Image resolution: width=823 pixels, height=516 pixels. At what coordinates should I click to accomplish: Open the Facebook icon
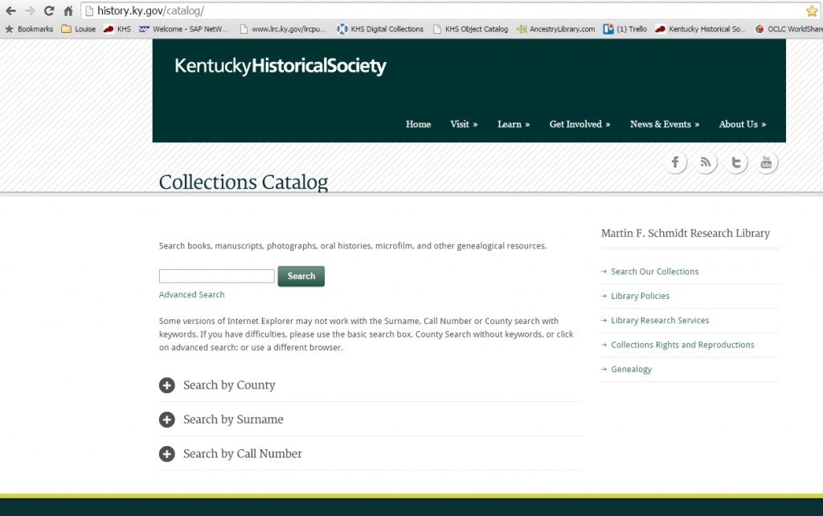(675, 162)
